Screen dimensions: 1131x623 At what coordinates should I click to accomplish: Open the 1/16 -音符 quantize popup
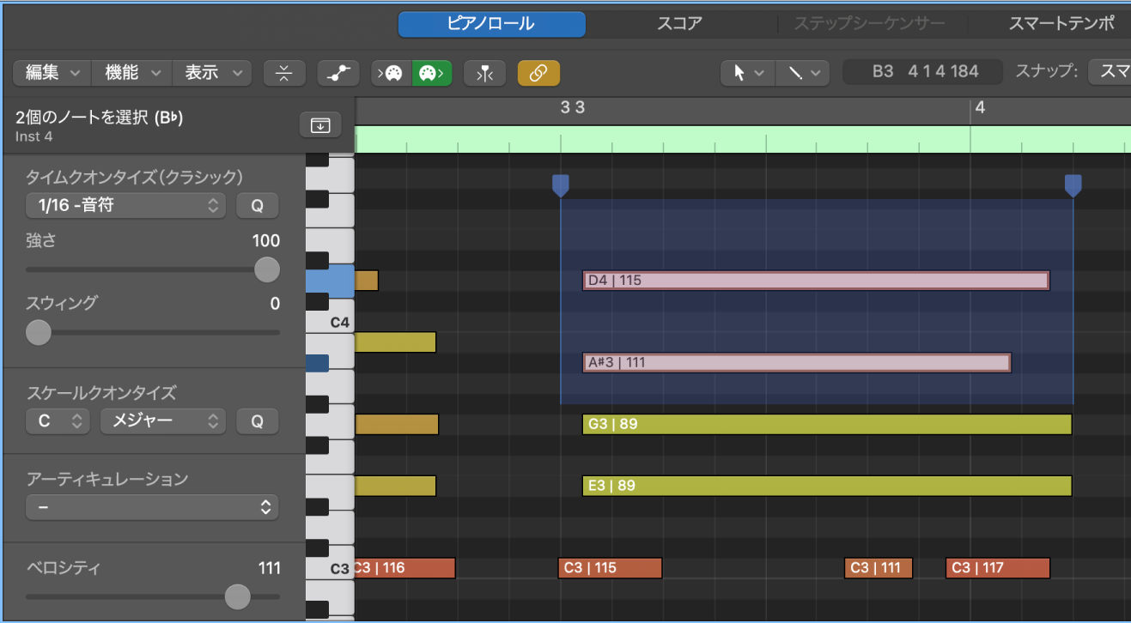(125, 206)
